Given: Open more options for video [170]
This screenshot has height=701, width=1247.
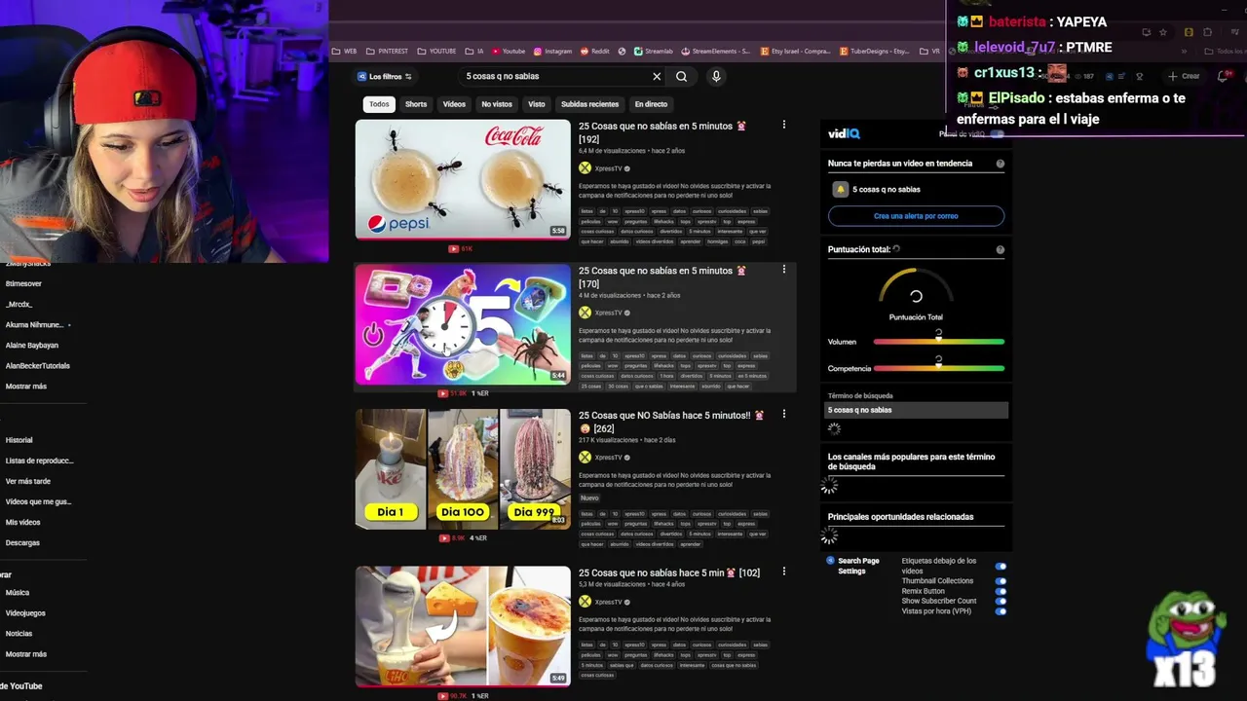Looking at the screenshot, I should (x=783, y=270).
